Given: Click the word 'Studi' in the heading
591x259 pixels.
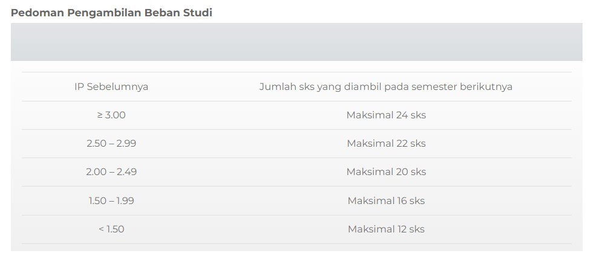Looking at the screenshot, I should (197, 13).
